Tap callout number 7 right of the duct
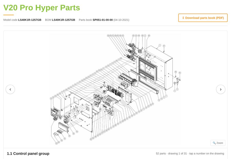 point(166,96)
